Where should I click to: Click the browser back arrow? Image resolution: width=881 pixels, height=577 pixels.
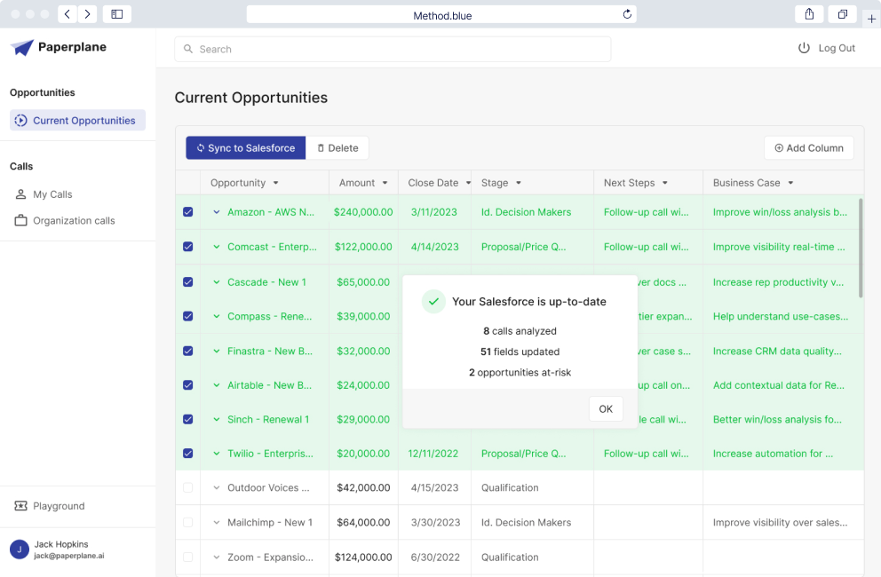coord(67,14)
